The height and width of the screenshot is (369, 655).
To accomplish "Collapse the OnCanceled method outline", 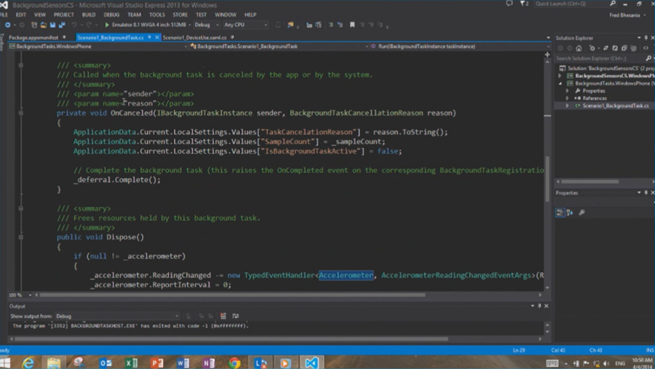I will (x=20, y=113).
